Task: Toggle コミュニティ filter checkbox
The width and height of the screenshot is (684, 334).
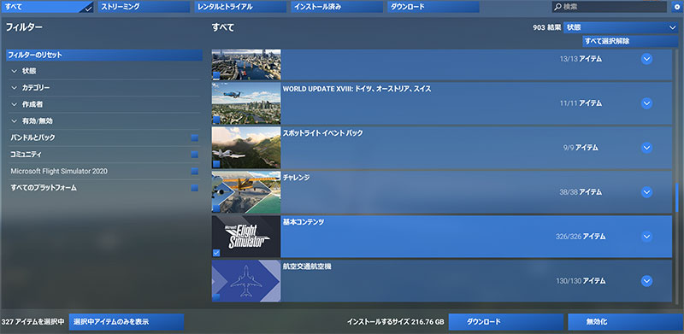Action: 195,155
